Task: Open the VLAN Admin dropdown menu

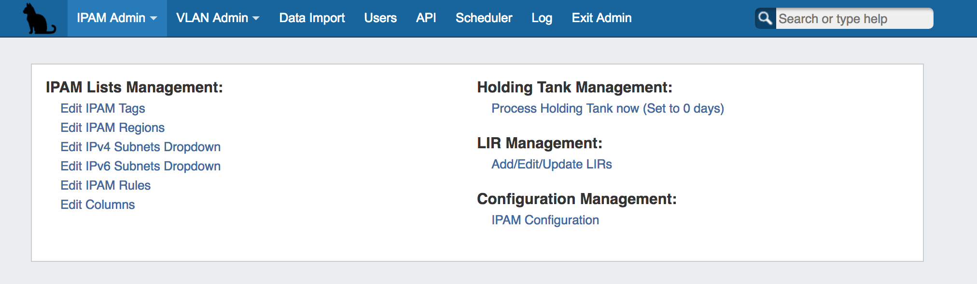Action: [x=218, y=18]
